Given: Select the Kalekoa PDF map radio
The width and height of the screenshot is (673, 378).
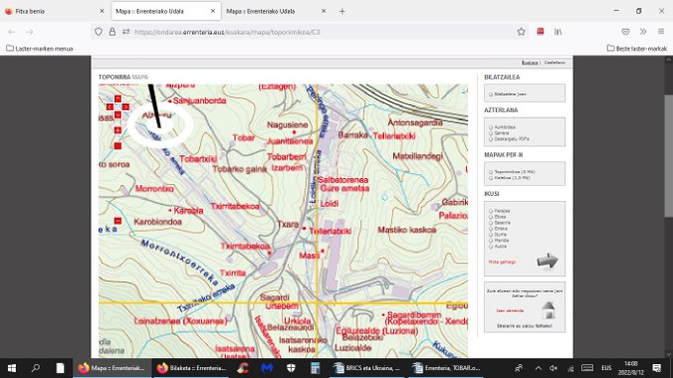Looking at the screenshot, I should point(491,178).
